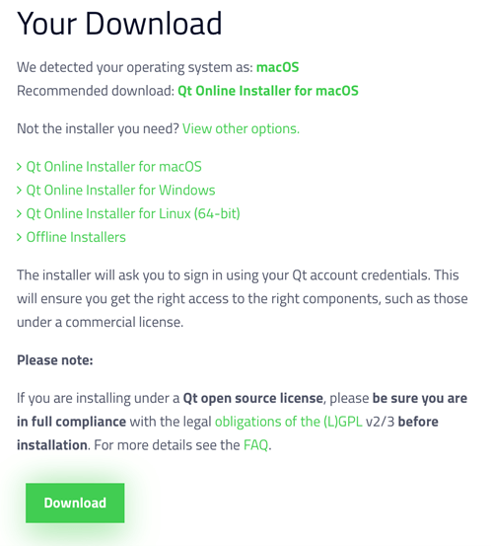The width and height of the screenshot is (491, 546).
Task: Click the Not the installer you need? text
Action: (98, 128)
